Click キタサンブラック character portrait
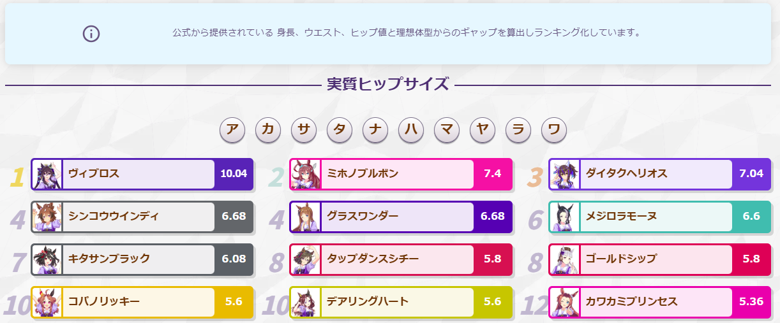This screenshot has width=780, height=323. tap(47, 259)
